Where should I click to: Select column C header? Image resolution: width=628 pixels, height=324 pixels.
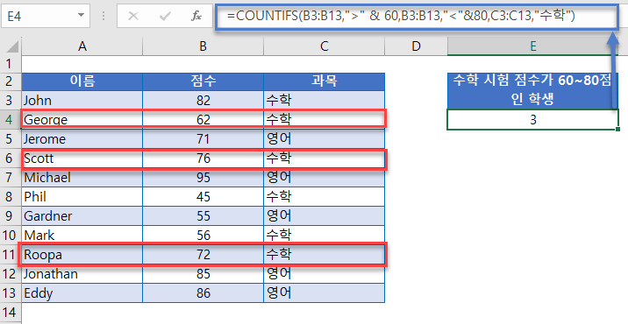pyautogui.click(x=324, y=46)
